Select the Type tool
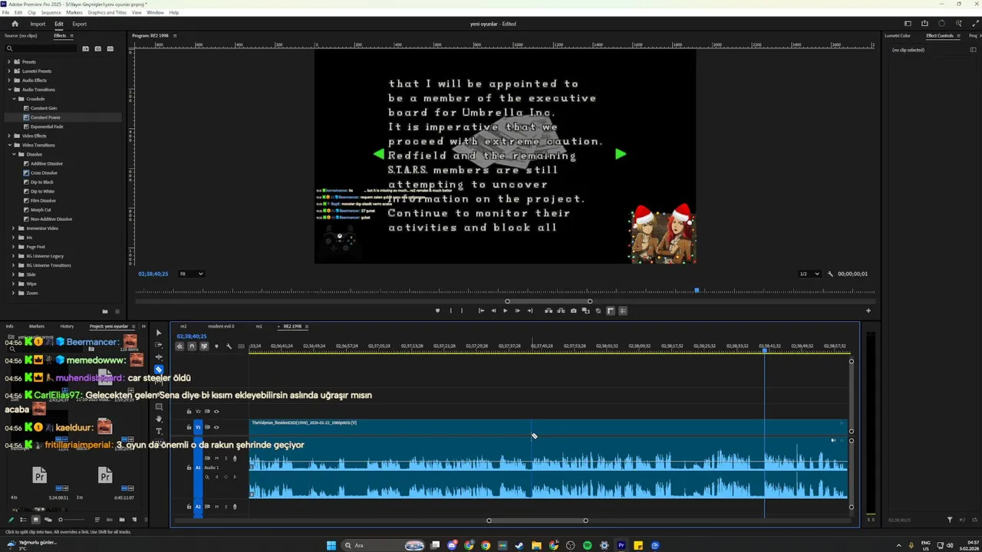This screenshot has height=552, width=982. [x=159, y=431]
